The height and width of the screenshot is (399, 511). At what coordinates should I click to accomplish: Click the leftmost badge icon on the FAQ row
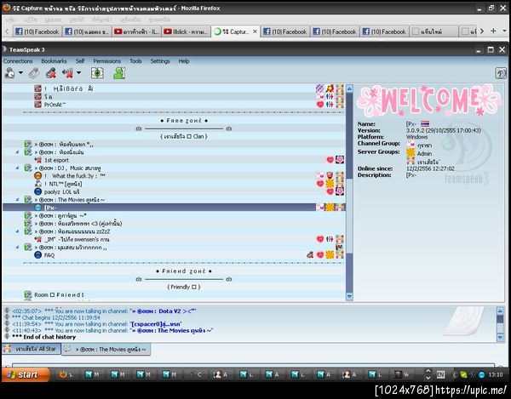tap(310, 255)
